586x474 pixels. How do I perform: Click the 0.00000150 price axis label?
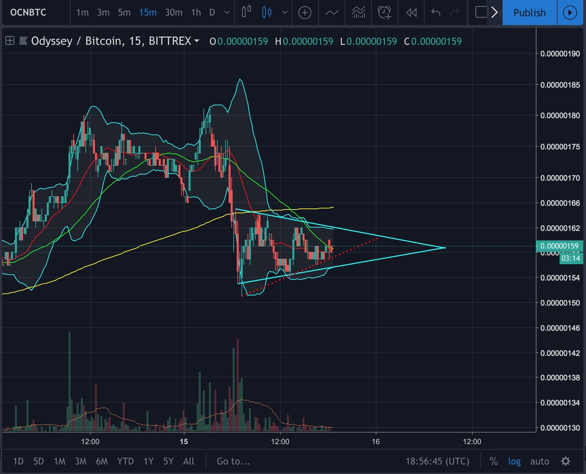click(x=560, y=303)
